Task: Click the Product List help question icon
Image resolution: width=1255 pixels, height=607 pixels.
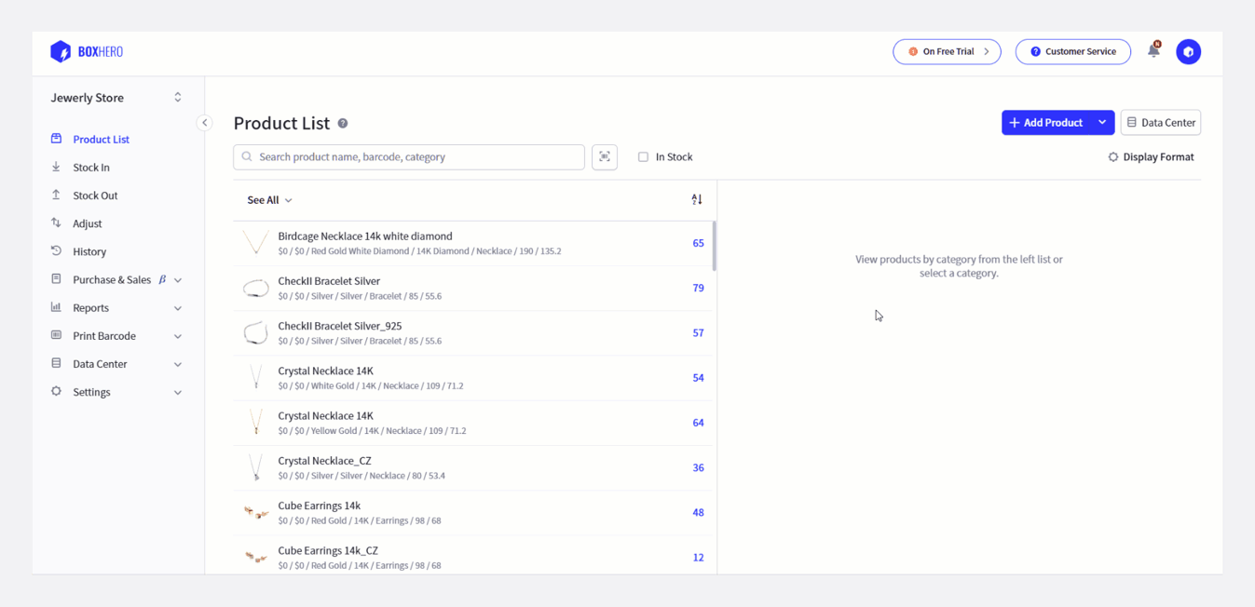Action: pos(343,124)
